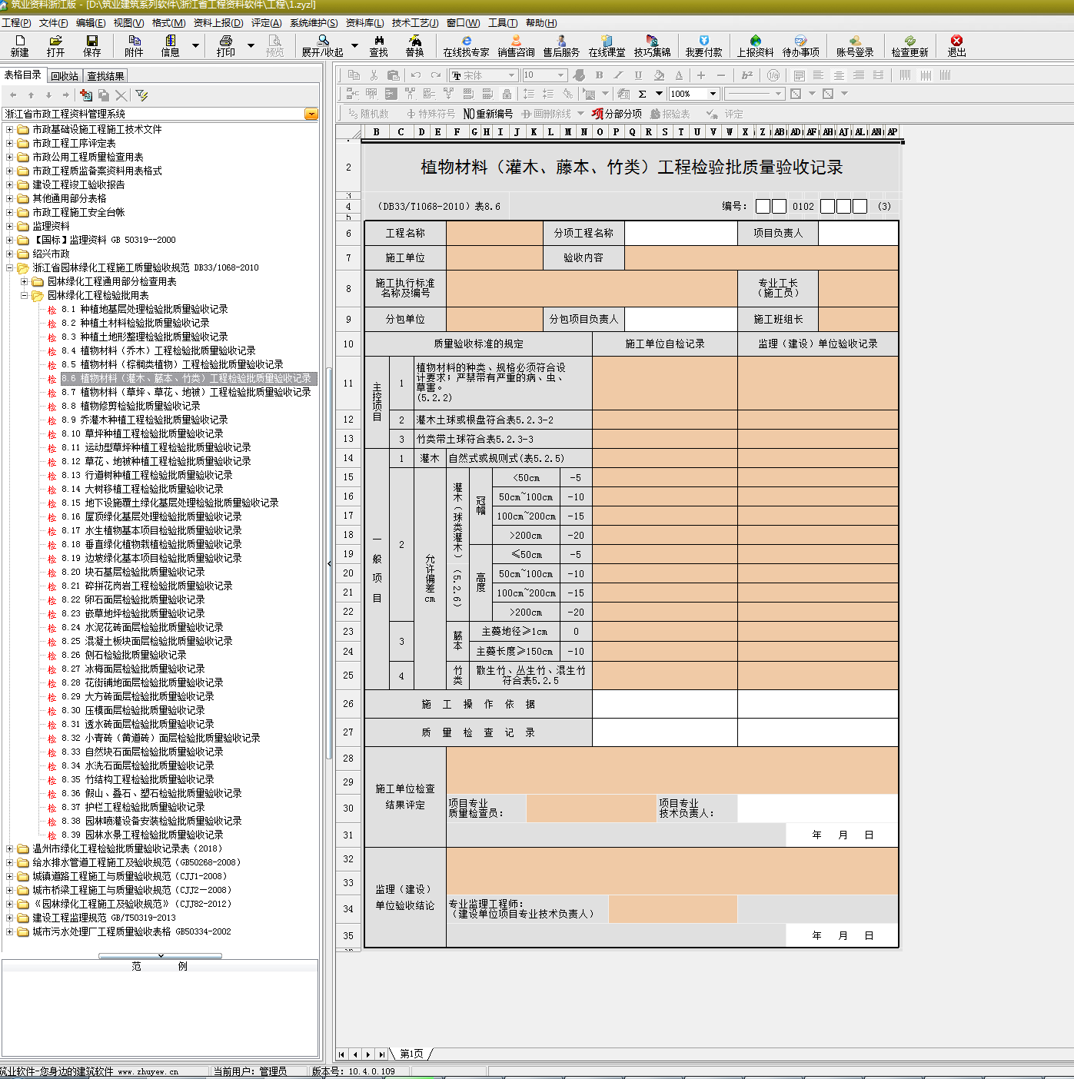The image size is (1074, 1079).
Task: Toggle Bold formatting
Action: click(599, 75)
